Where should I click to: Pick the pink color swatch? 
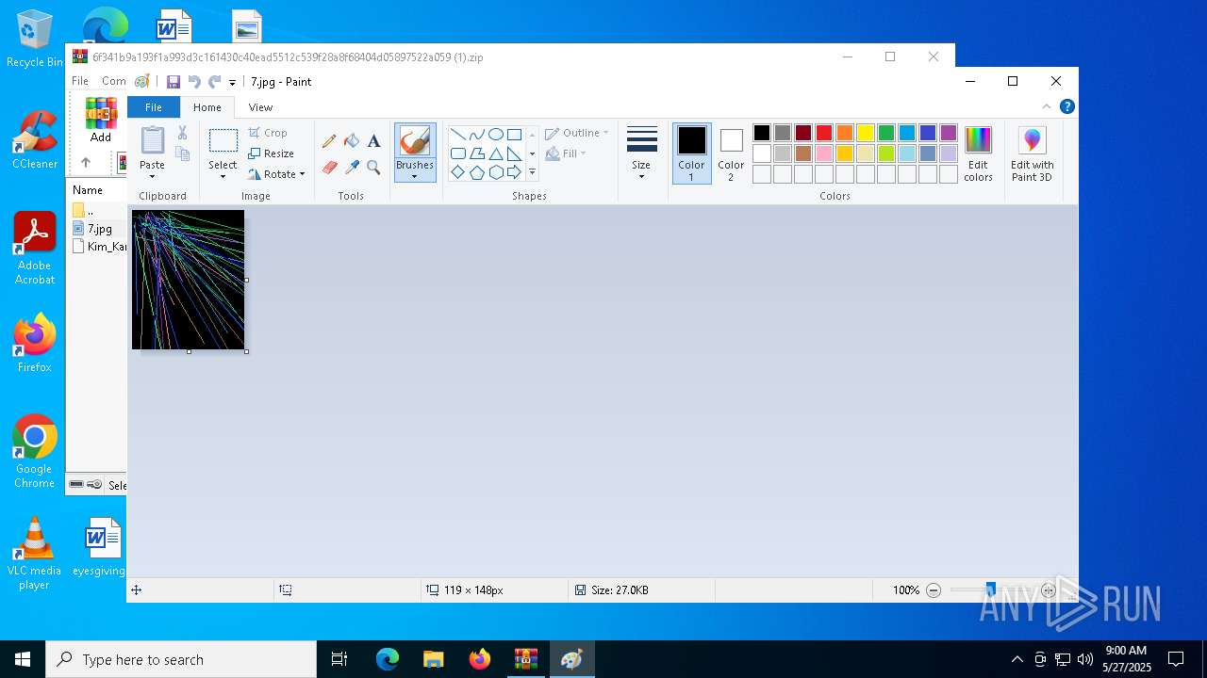tap(824, 153)
